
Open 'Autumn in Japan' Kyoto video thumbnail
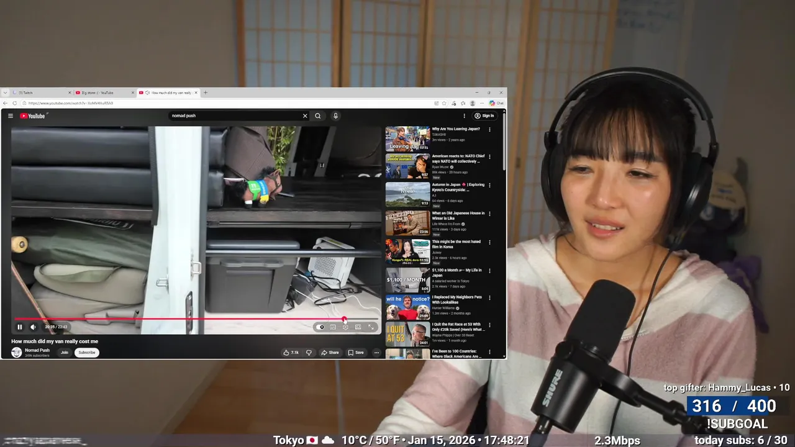point(407,194)
